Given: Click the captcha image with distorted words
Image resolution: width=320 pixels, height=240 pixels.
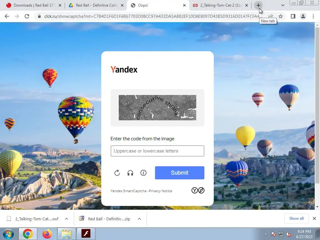Looking at the screenshot, I should [157, 107].
